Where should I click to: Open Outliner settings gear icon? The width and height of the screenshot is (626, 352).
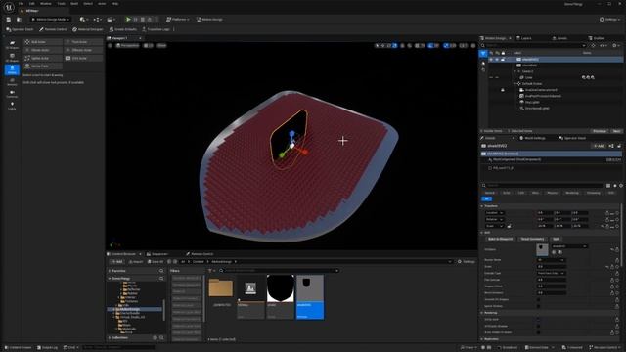tap(615, 46)
